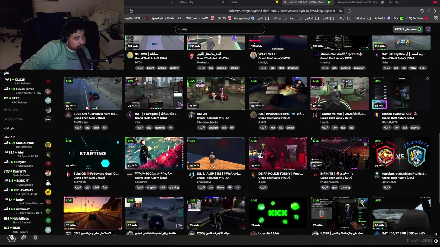Open the تنزيلات bookmarks folder

[x=344, y=18]
